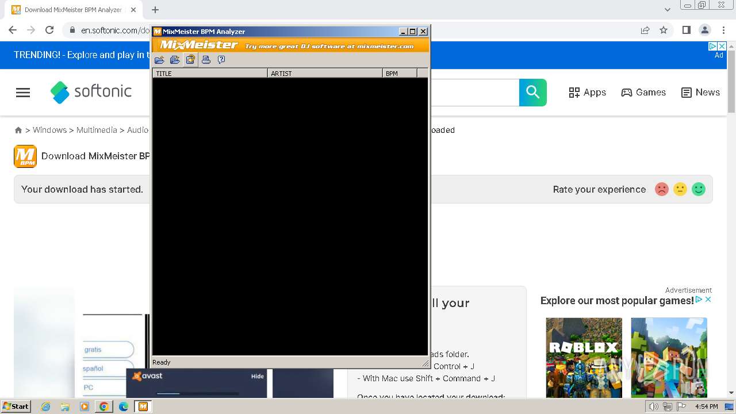
Task: Rate experience with the neutral yellow face
Action: pos(680,189)
